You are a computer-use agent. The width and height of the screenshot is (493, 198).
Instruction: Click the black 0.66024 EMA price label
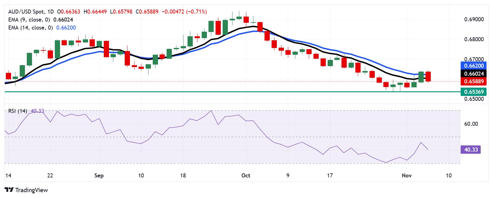click(474, 73)
